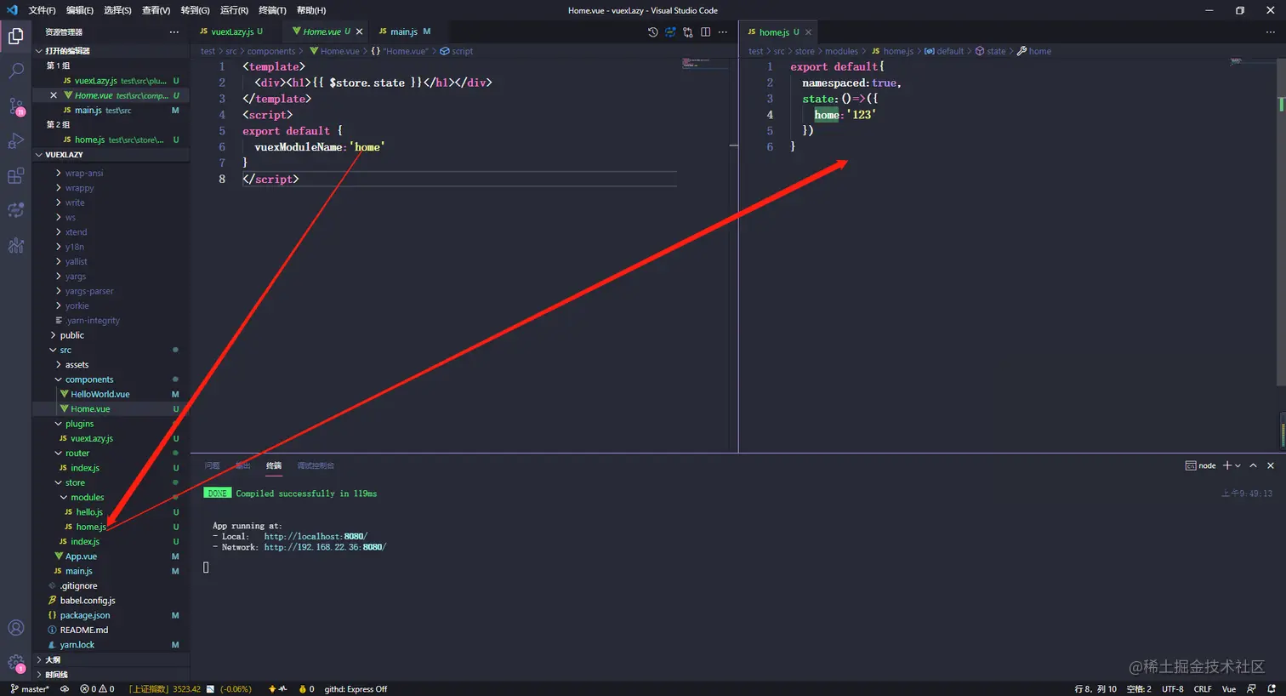Open the Manage gear icon
Image resolution: width=1286 pixels, height=696 pixels.
pos(15,663)
